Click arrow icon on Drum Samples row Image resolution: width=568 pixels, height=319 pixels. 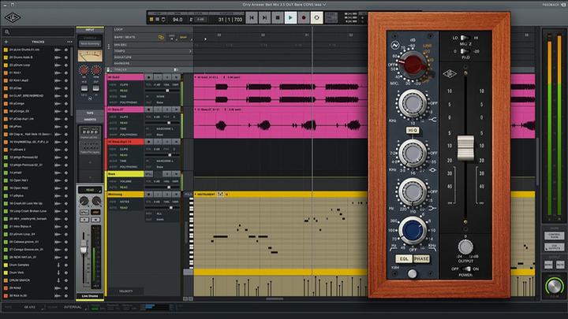pyautogui.click(x=58, y=265)
